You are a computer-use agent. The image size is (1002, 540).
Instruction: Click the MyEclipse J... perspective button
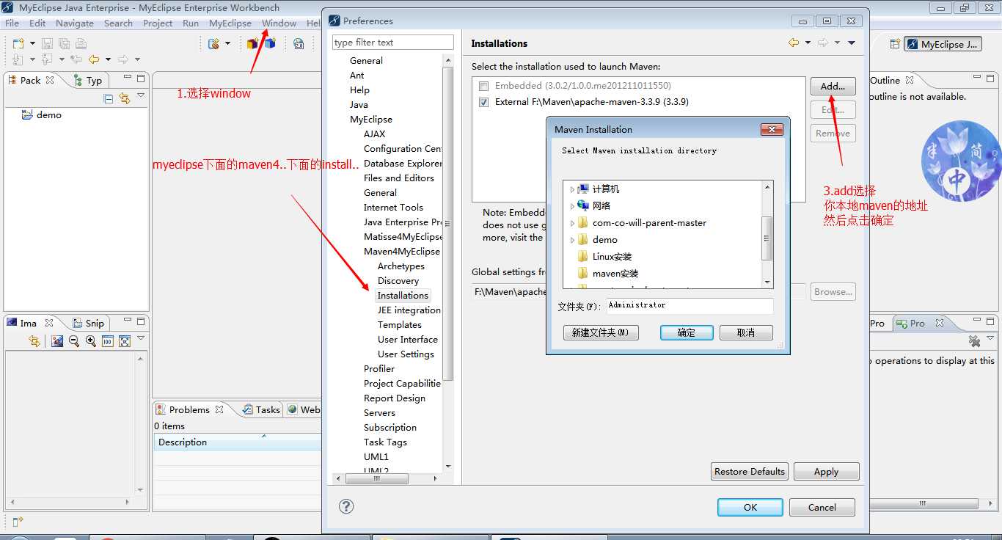tap(943, 44)
